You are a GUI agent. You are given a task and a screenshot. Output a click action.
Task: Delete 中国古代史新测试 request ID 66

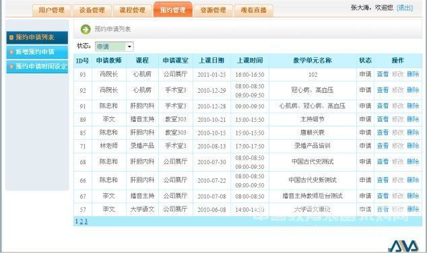click(413, 180)
